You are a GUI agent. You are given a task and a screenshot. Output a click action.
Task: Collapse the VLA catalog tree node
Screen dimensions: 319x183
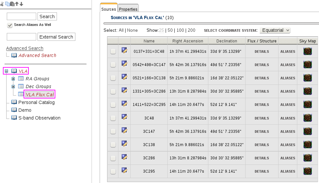[6, 71]
